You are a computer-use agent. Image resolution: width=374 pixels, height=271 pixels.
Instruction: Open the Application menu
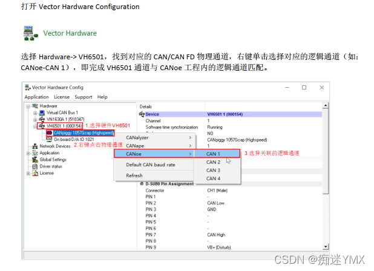click(x=36, y=97)
